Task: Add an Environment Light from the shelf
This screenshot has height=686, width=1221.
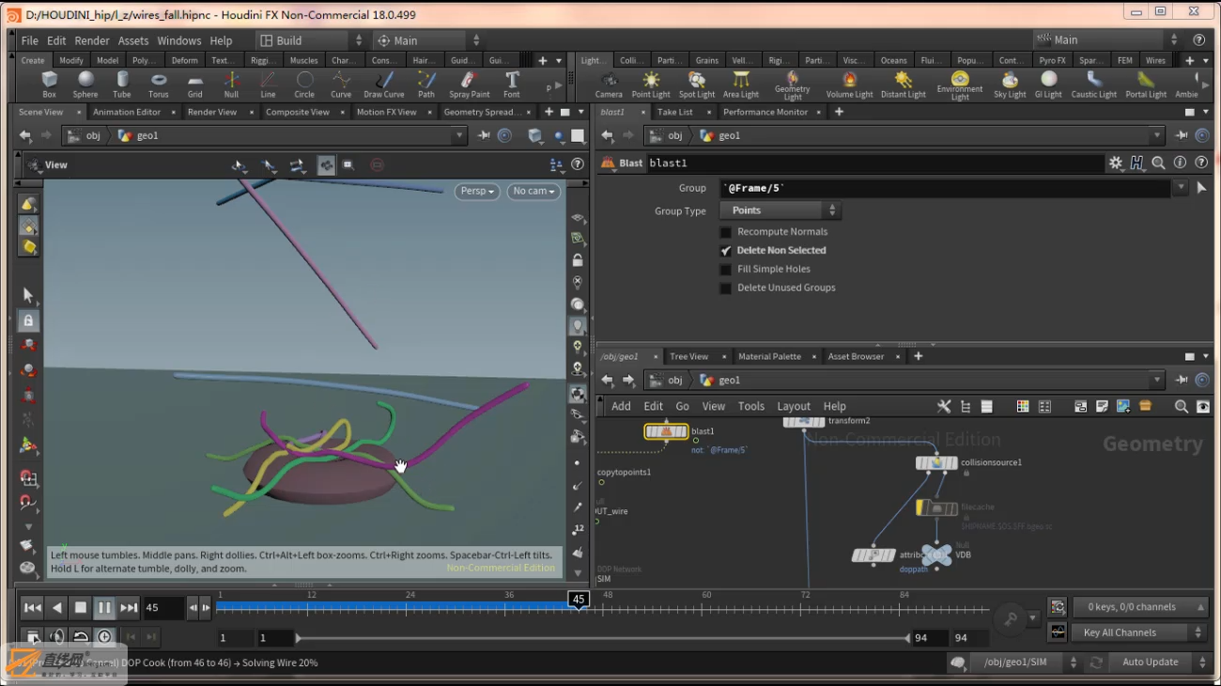Action: (x=960, y=85)
